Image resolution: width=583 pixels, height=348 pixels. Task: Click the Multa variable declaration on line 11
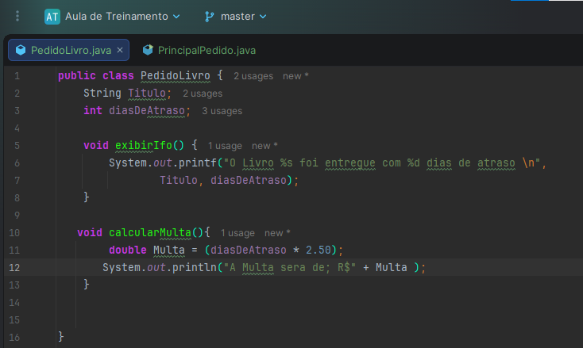(169, 250)
